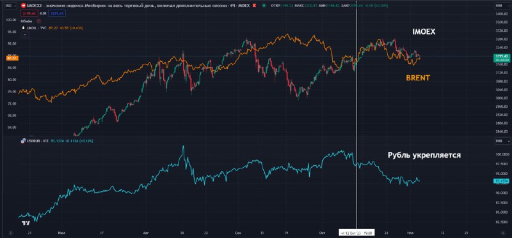Open the USD currency dropdown on left scale
Viewport: 512px width, 238px height.
[10, 6]
